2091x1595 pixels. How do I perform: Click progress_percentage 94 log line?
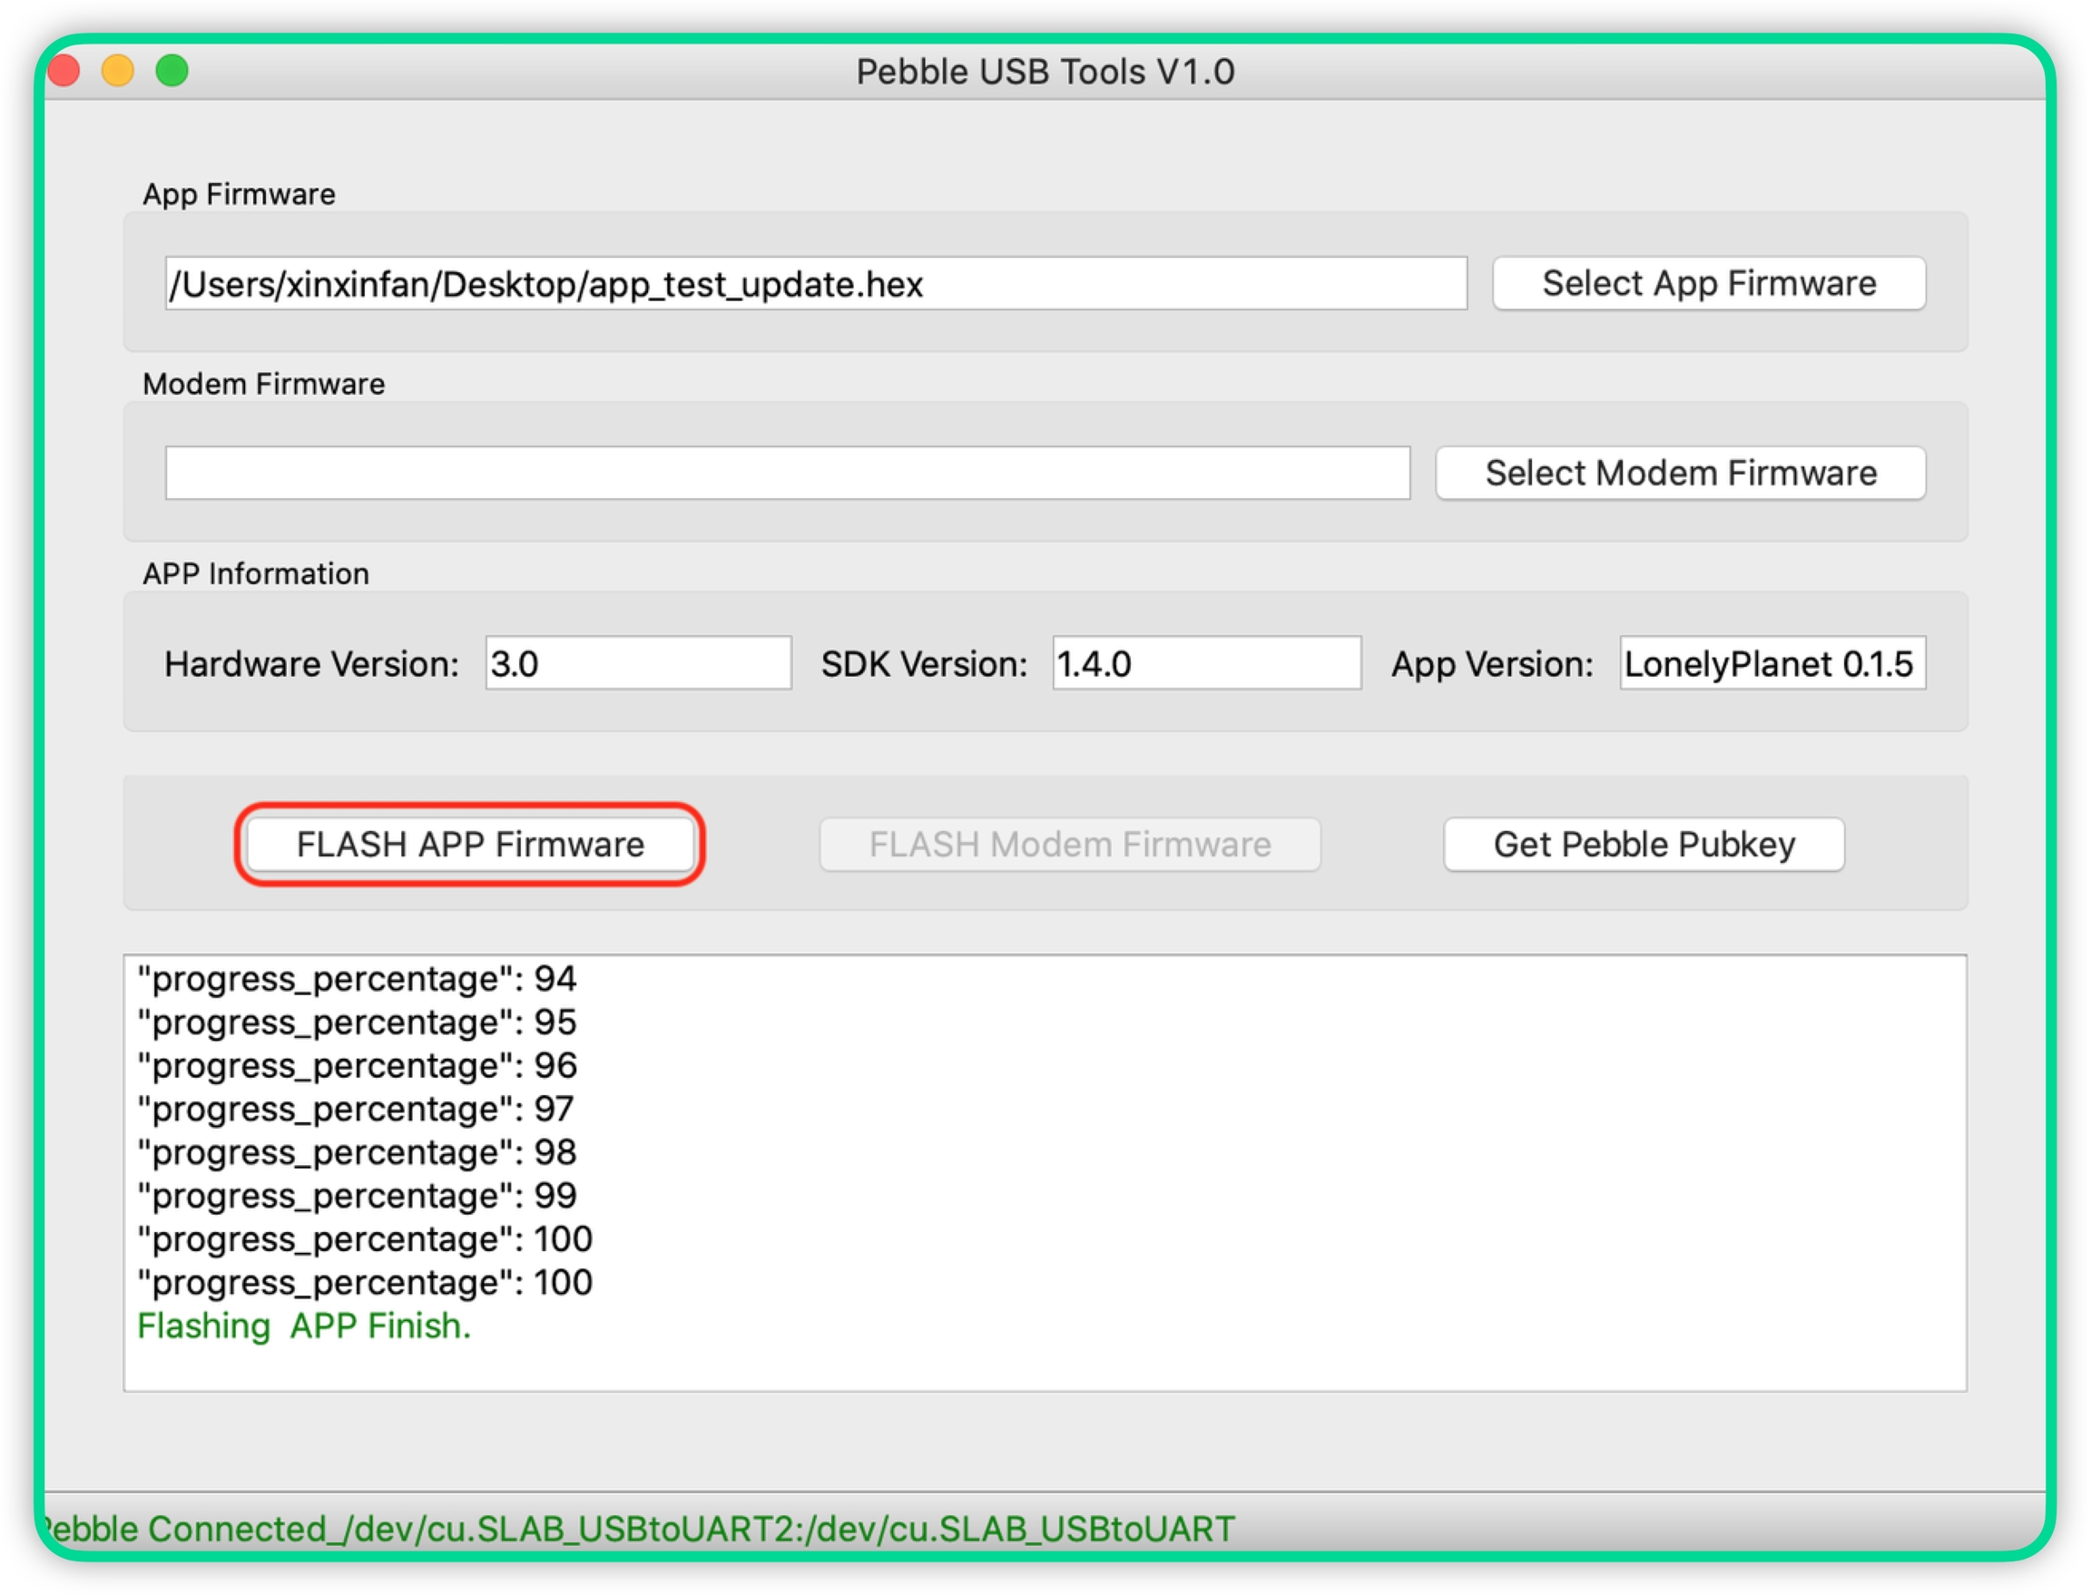tap(357, 979)
